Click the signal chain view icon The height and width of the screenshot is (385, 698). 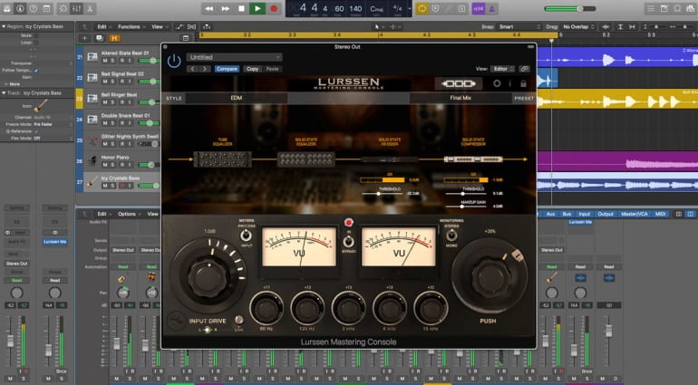click(x=459, y=83)
